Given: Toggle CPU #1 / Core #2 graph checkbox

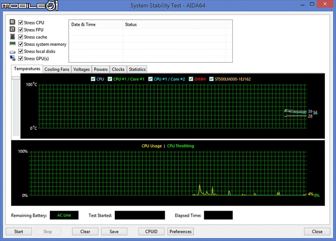Looking at the screenshot, I should [150, 79].
